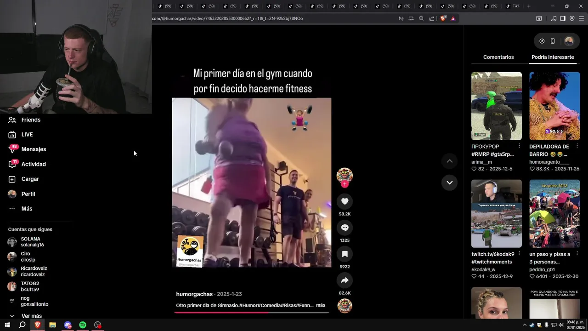Open the Brave hamburger main menu

click(x=581, y=18)
